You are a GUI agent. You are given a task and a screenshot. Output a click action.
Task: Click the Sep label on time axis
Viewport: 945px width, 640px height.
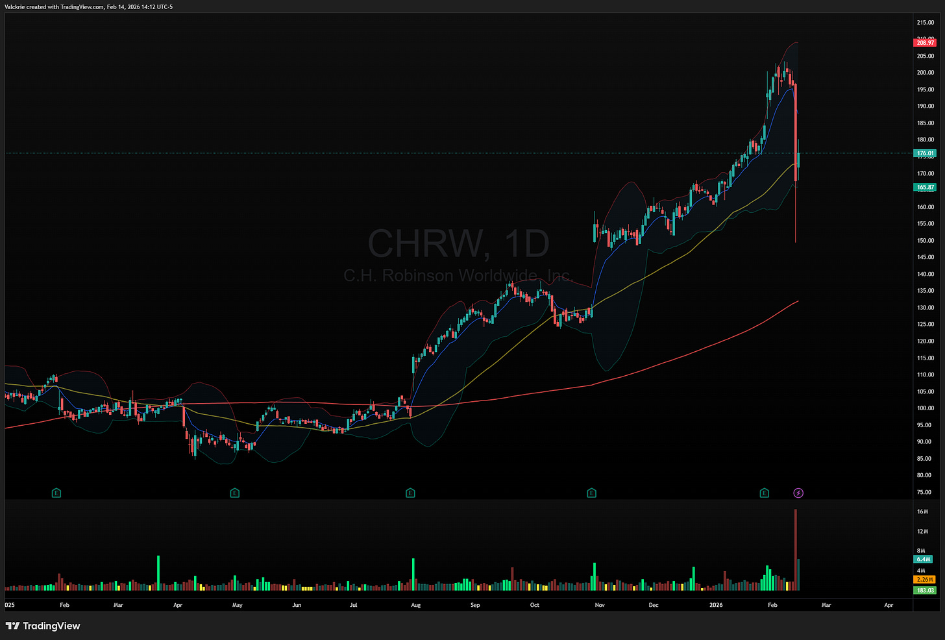point(475,605)
